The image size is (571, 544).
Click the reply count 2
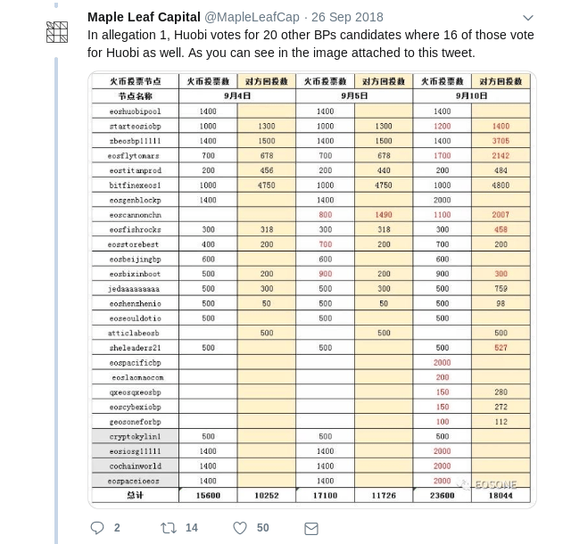(117, 528)
